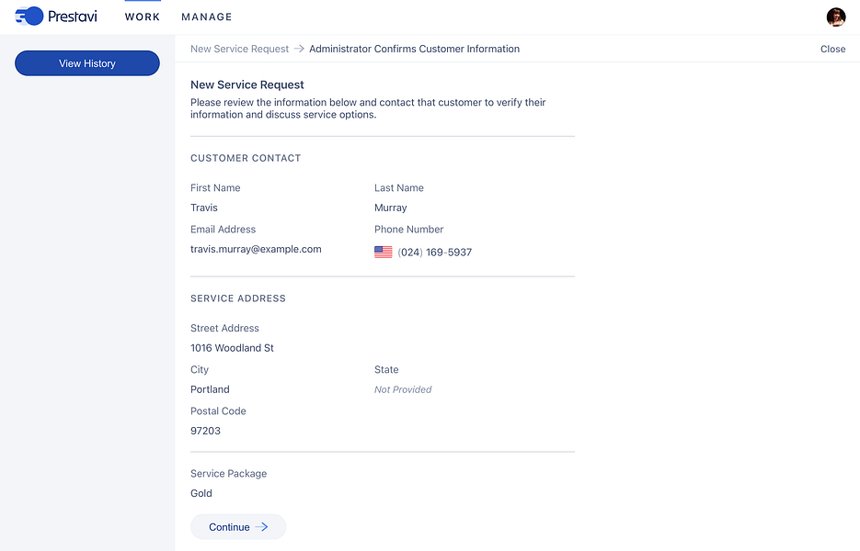The height and width of the screenshot is (551, 860).
Task: Click the Postal Code label
Action: point(218,411)
